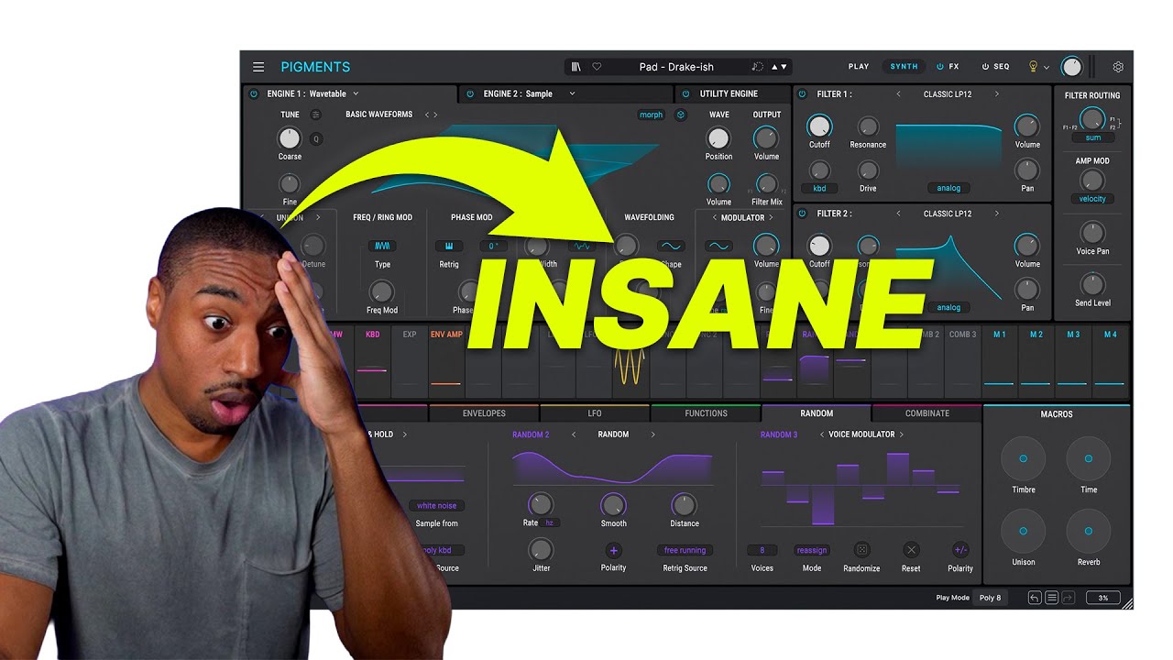
Task: Click the Timbre macro knob
Action: tap(1024, 458)
